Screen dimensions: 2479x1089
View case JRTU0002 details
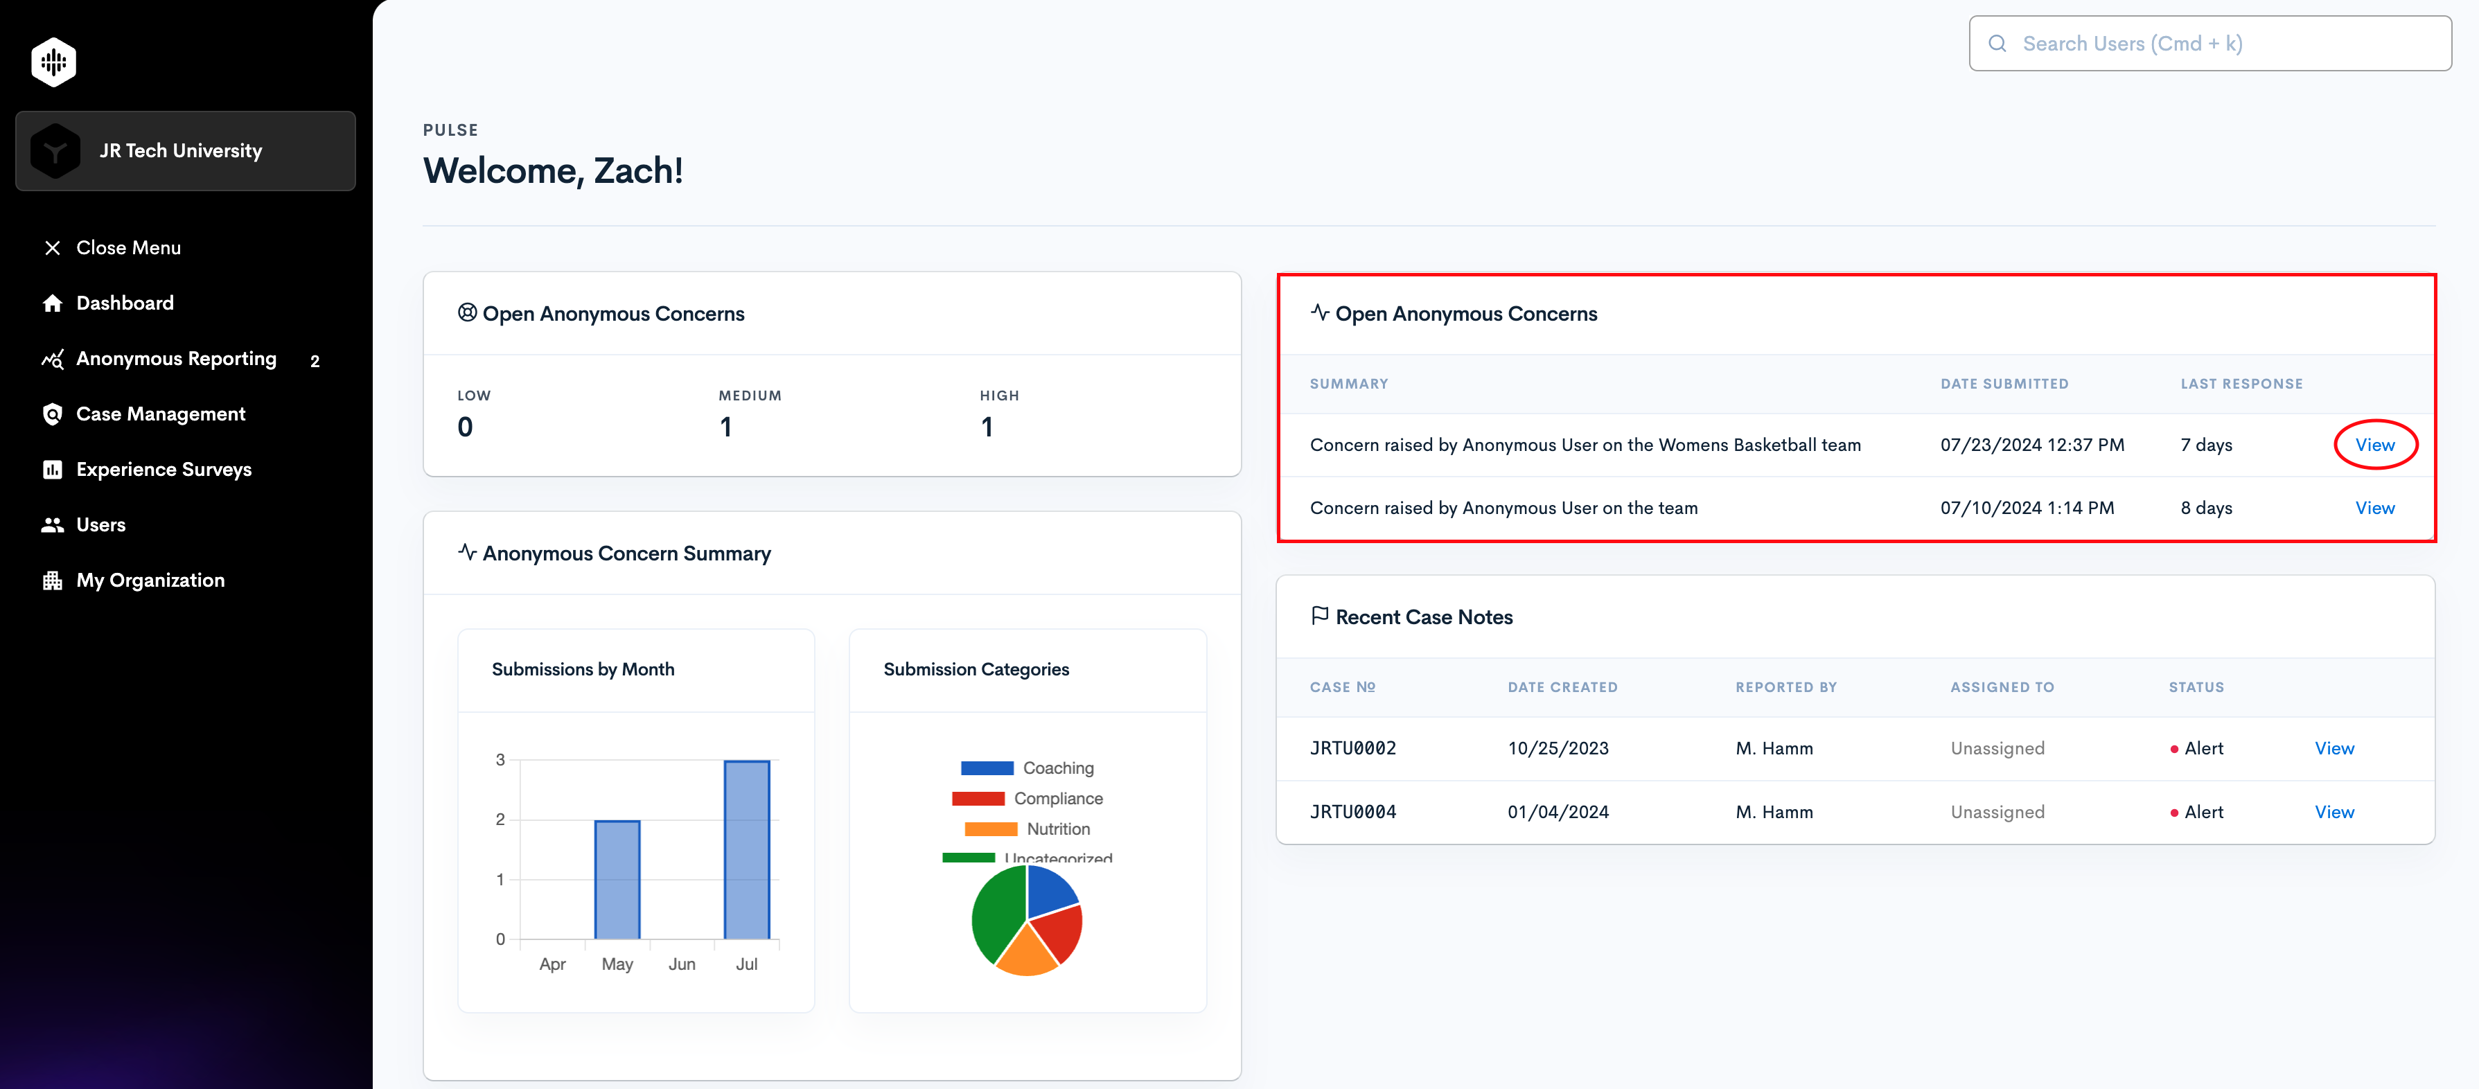pyautogui.click(x=2334, y=748)
